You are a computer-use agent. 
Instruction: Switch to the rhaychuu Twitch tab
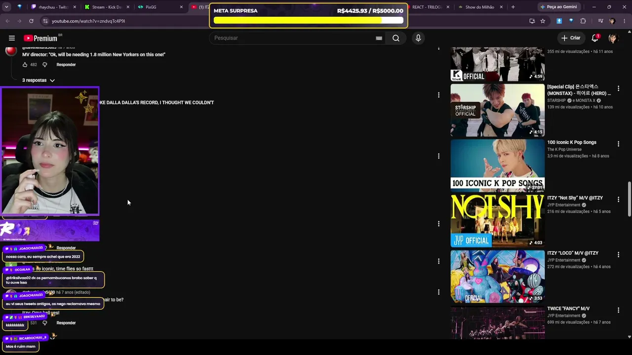tap(53, 7)
